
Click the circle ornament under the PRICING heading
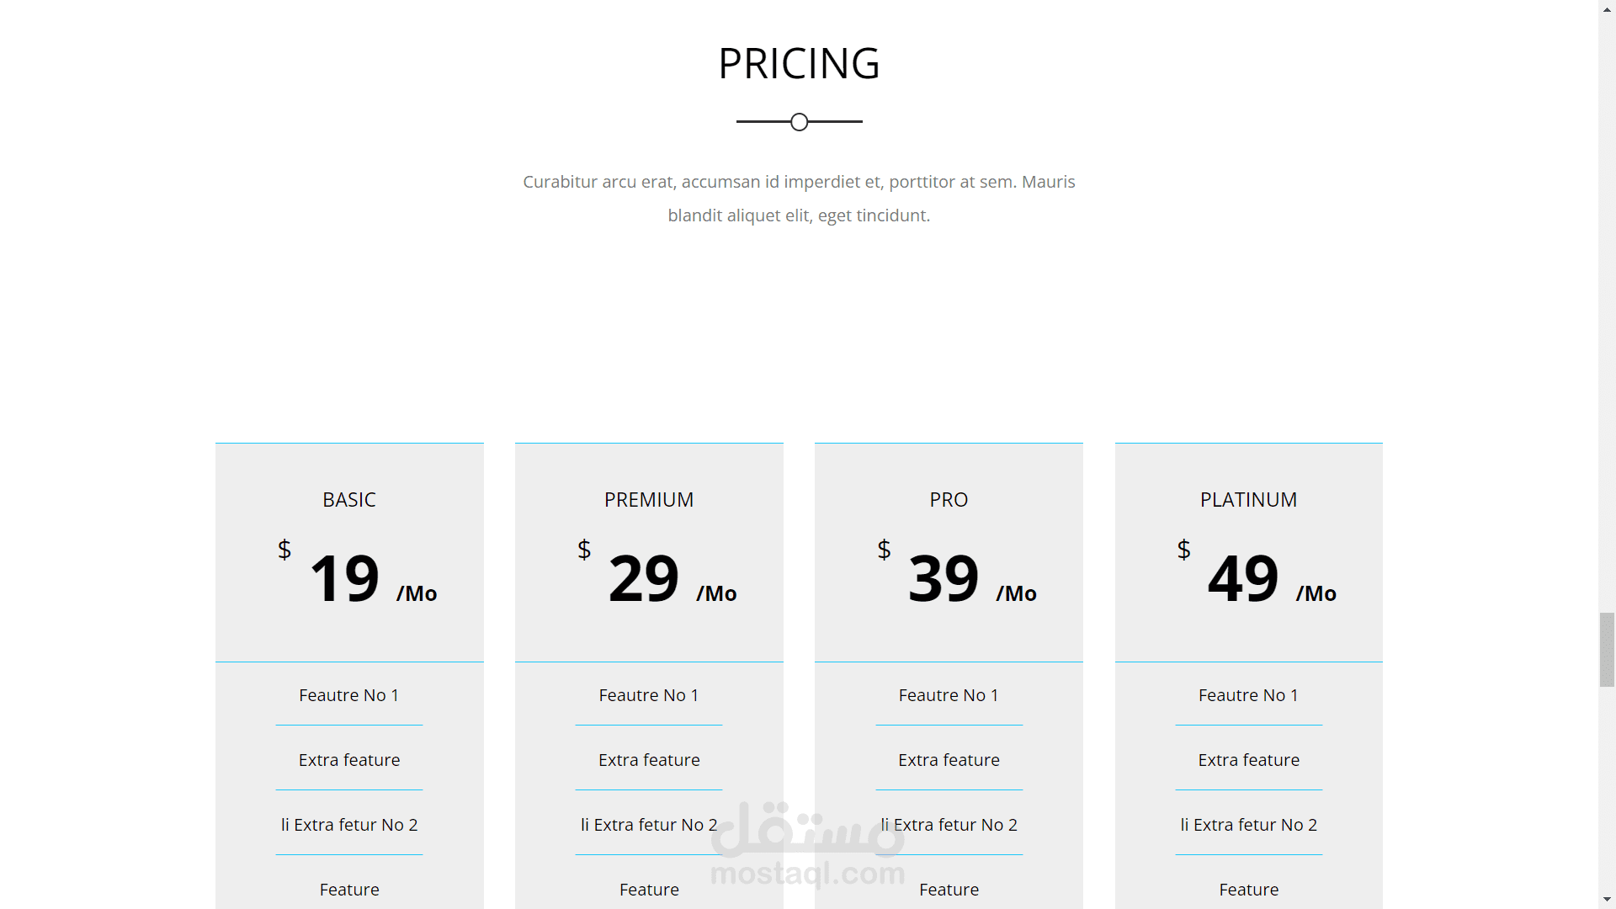[799, 122]
